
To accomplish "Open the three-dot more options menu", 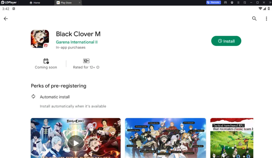I will pos(266,19).
